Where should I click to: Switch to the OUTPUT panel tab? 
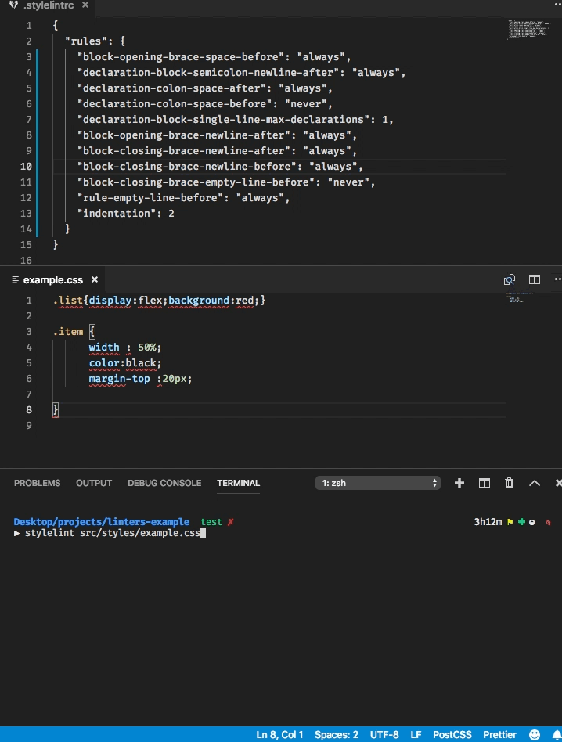coord(94,483)
